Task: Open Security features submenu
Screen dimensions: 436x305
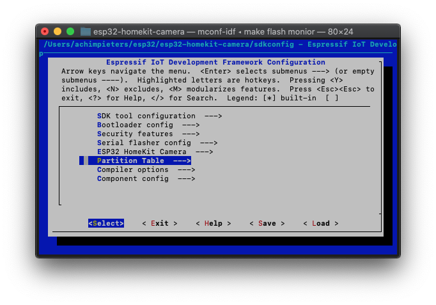Action: [148, 134]
